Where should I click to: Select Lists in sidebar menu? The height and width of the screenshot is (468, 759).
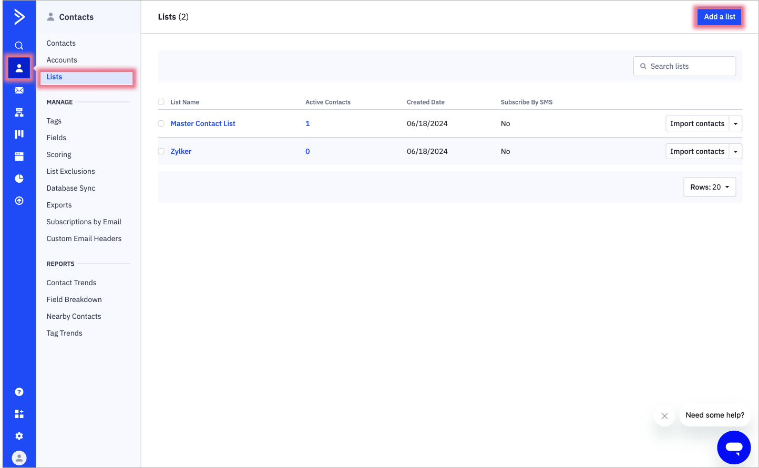pyautogui.click(x=87, y=77)
